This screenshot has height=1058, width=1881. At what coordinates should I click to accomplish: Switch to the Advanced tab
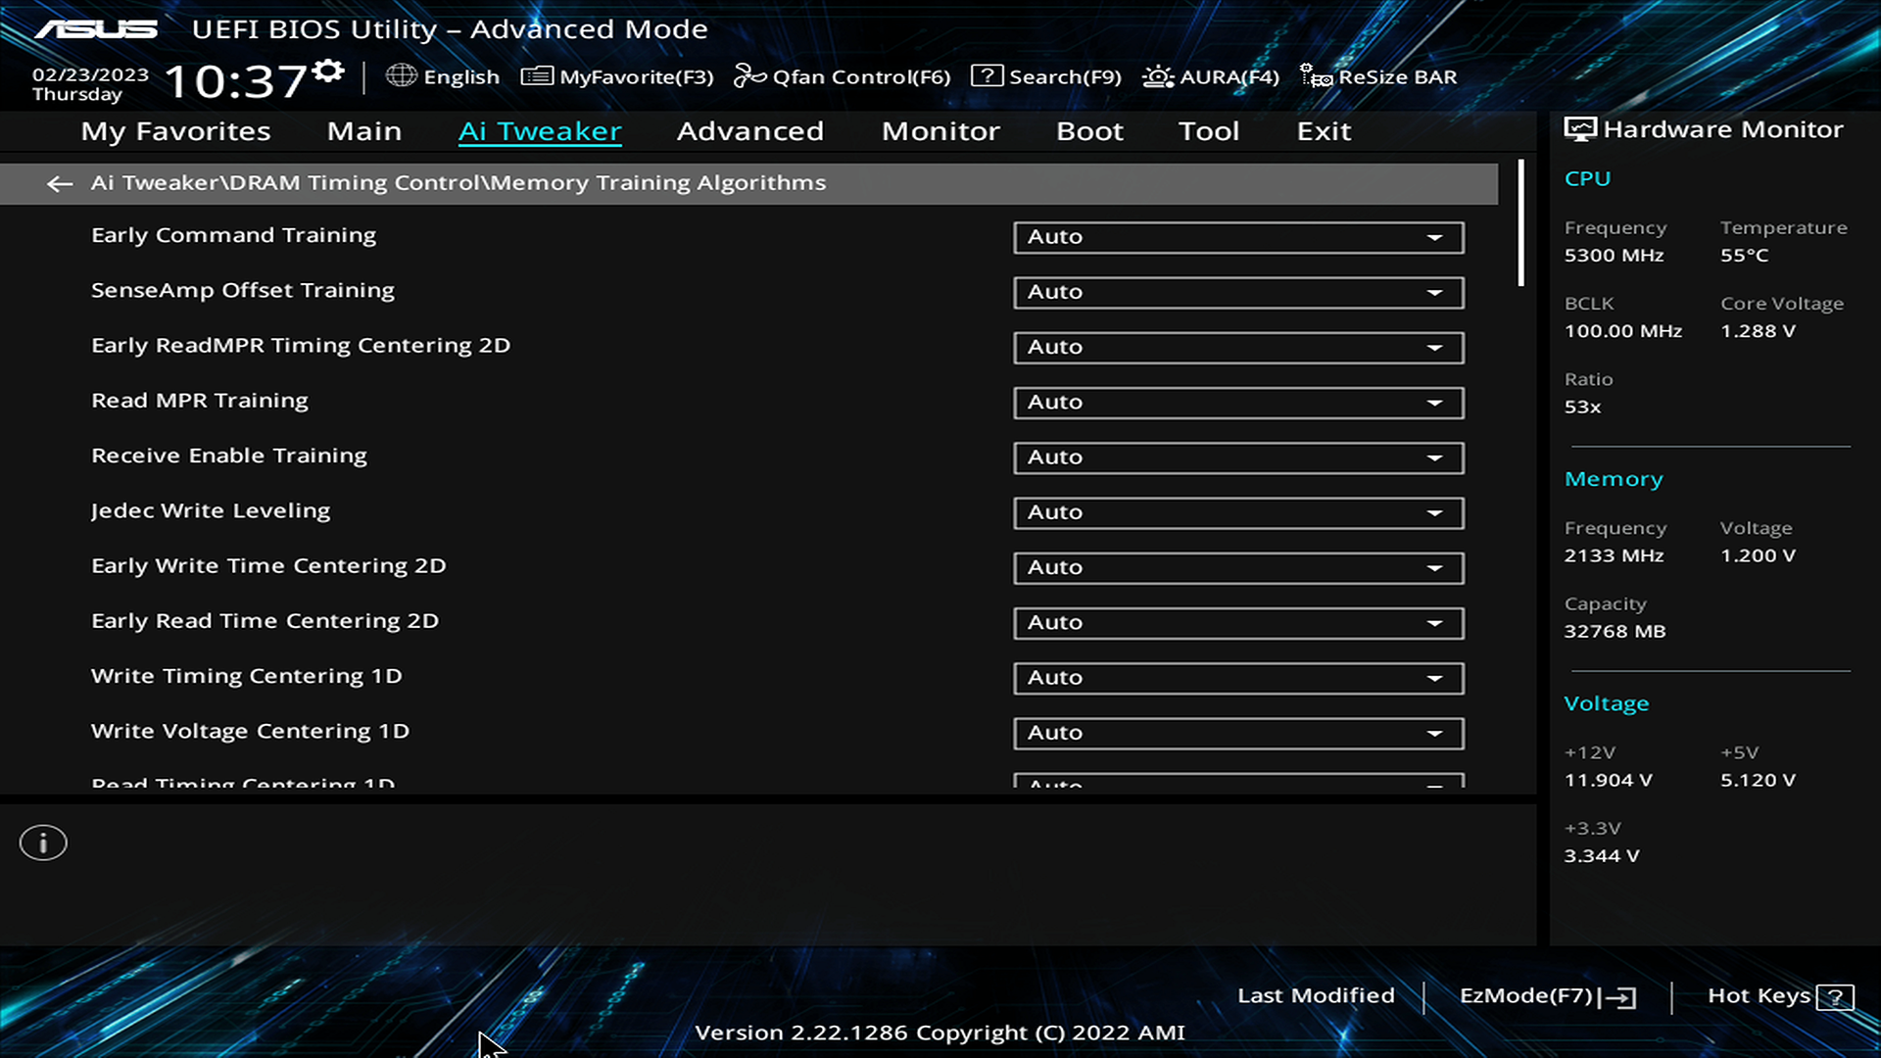(x=749, y=131)
